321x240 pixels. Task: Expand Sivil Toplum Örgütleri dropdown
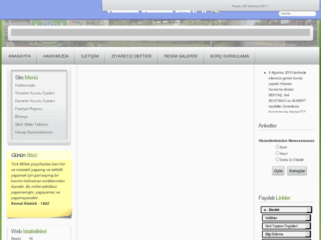(x=287, y=226)
